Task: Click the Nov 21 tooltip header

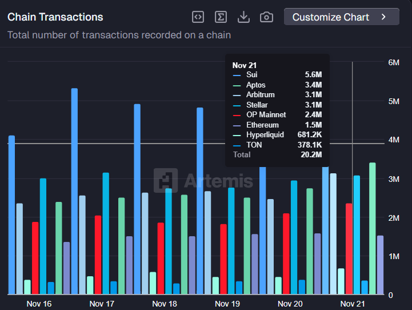Action: pyautogui.click(x=245, y=65)
